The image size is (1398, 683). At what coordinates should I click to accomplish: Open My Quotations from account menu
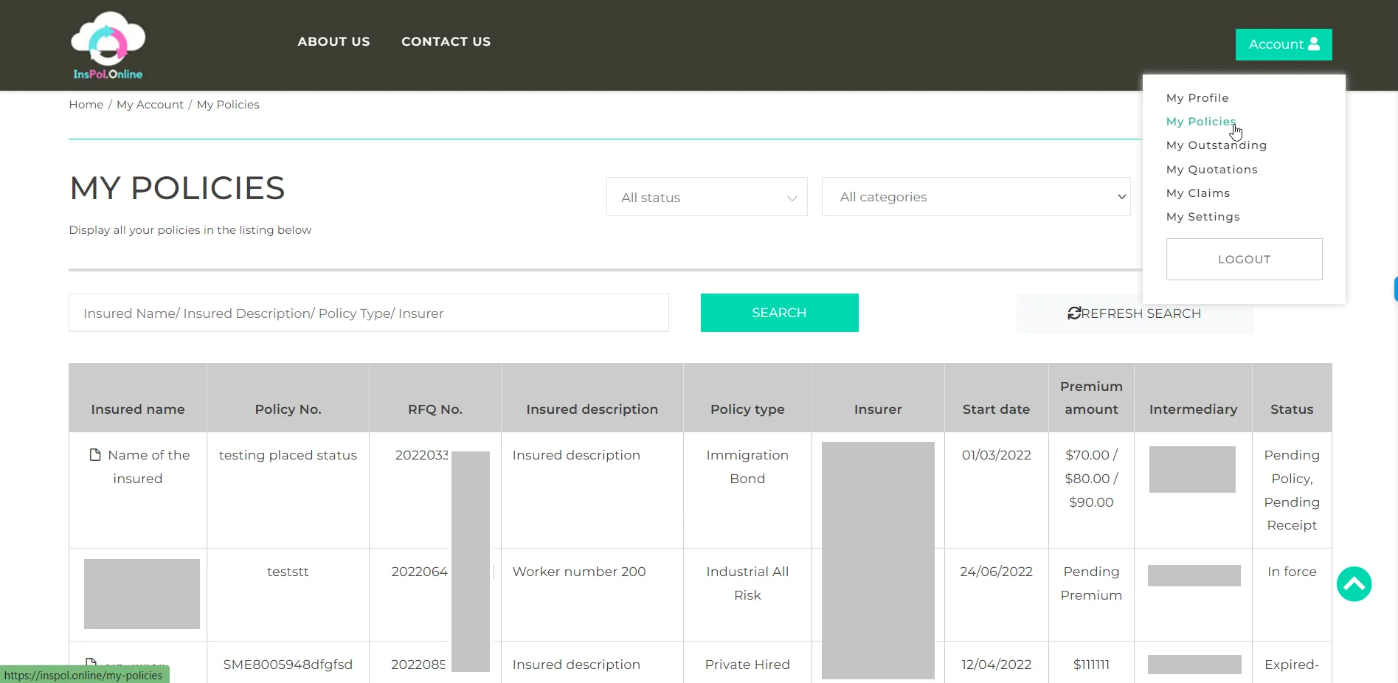[1211, 170]
